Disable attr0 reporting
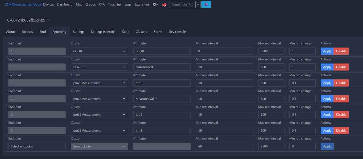 click(341, 83)
